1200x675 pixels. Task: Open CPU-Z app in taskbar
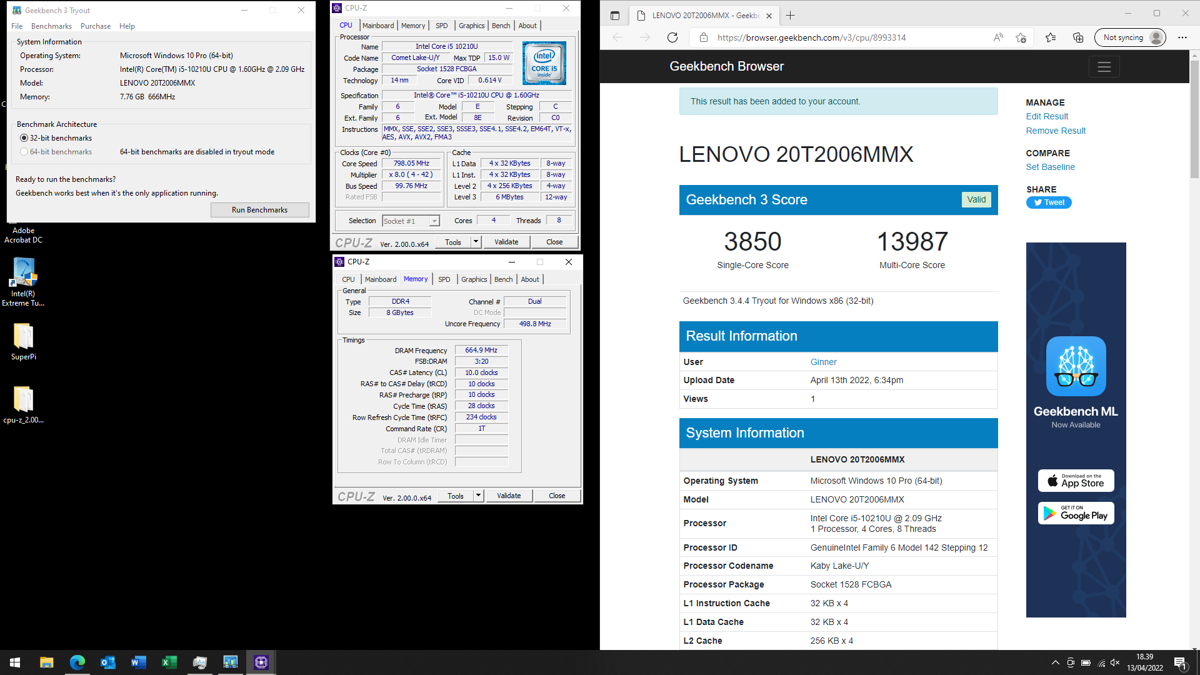click(x=261, y=662)
